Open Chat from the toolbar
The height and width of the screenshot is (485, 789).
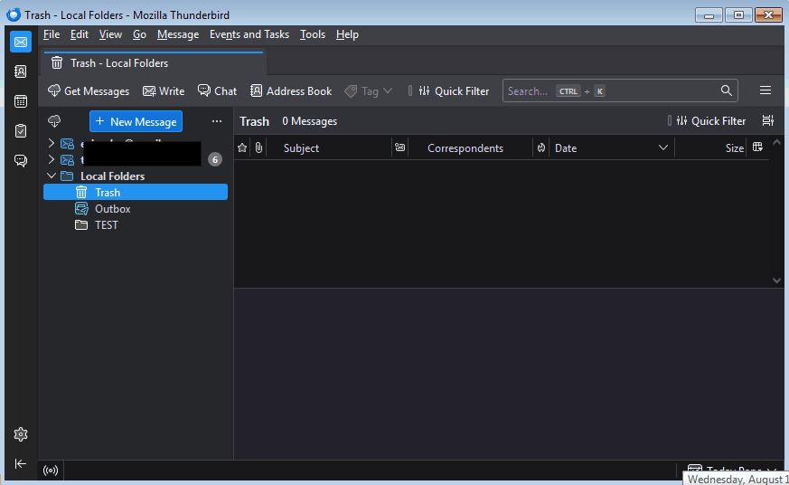[x=218, y=91]
